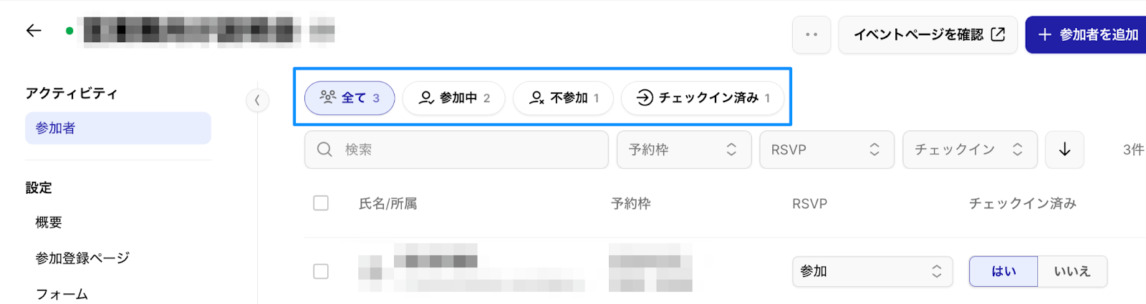Expand the チェックイン filter dropdown

tap(969, 149)
